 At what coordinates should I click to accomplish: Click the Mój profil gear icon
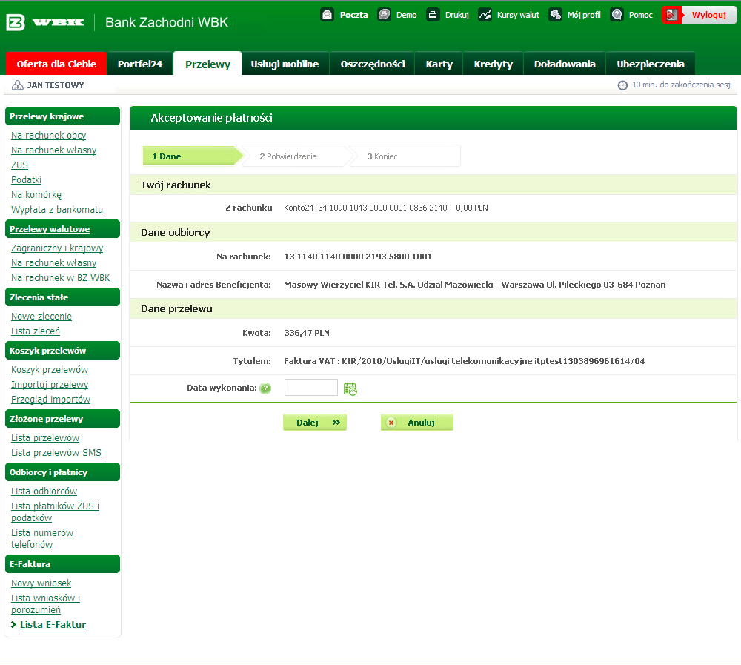tap(555, 15)
